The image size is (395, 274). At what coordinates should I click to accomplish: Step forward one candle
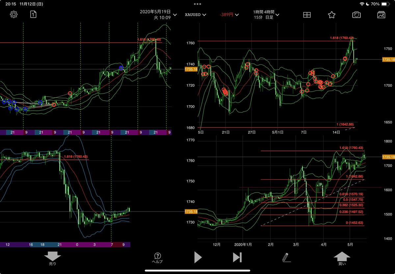[x=237, y=257]
